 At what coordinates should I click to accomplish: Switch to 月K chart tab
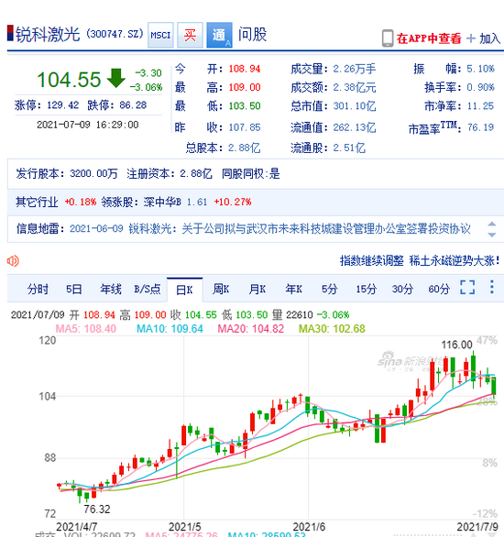click(257, 289)
